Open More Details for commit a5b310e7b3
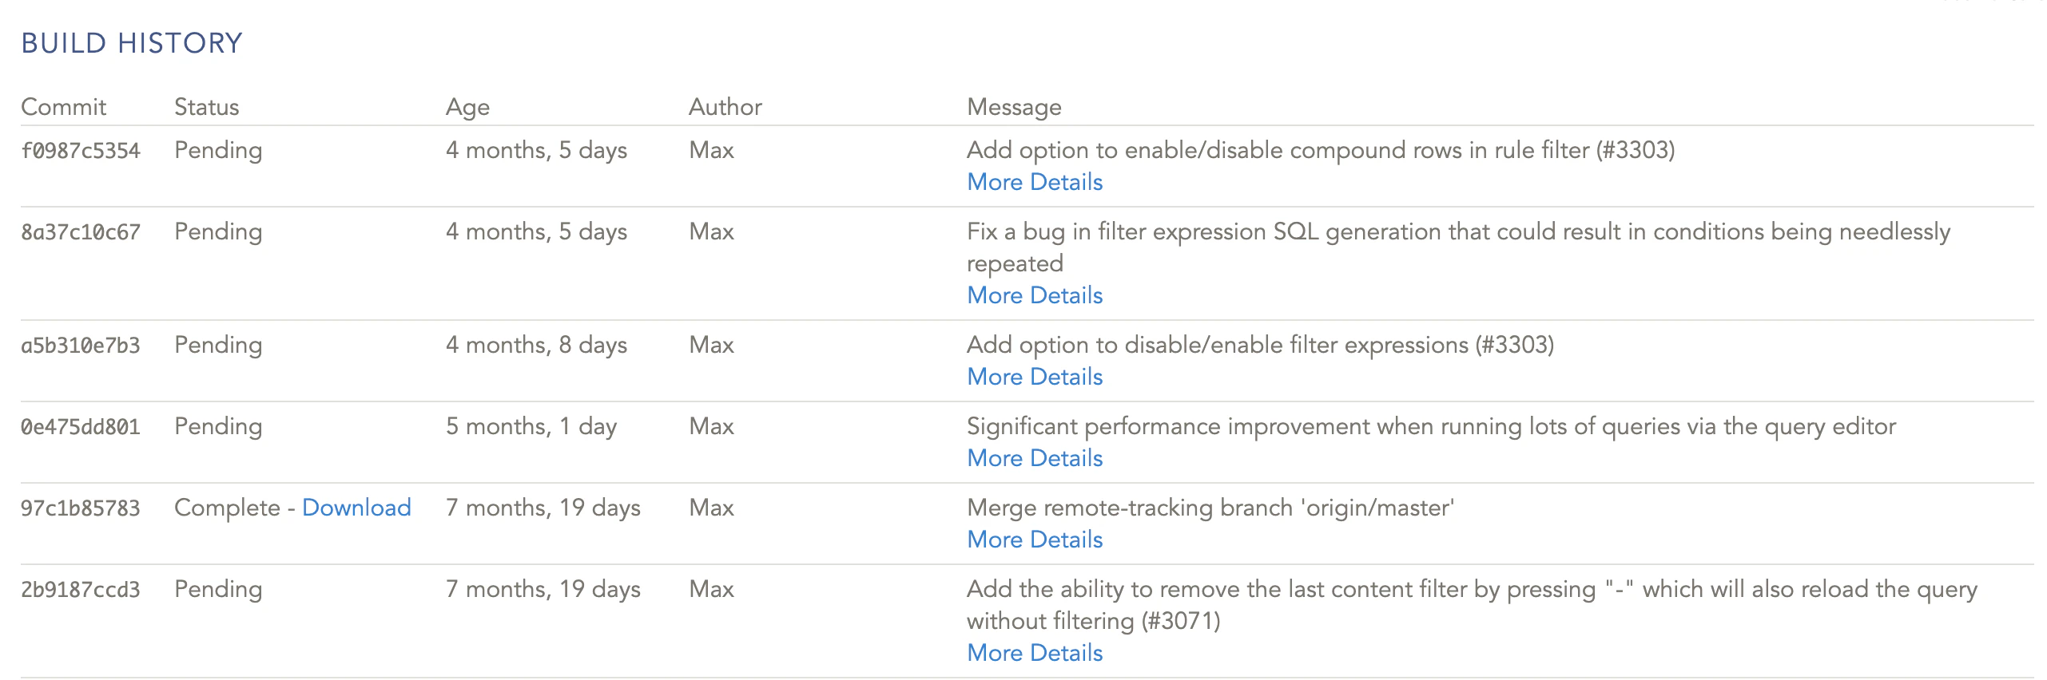 point(1034,377)
